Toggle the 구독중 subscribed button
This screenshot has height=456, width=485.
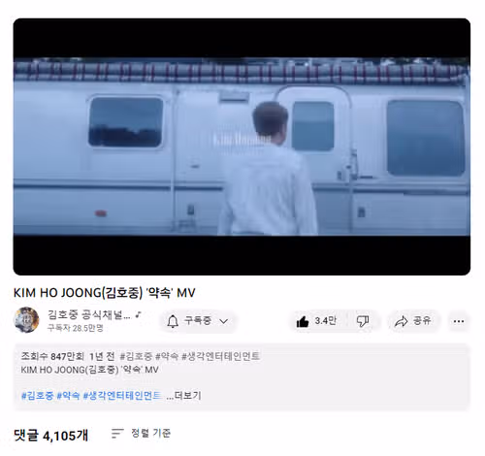(x=198, y=321)
